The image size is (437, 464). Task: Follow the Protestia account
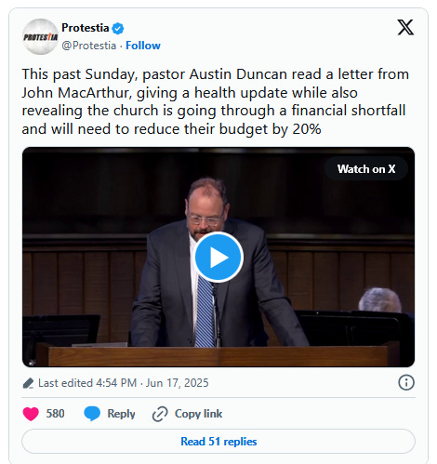(143, 46)
